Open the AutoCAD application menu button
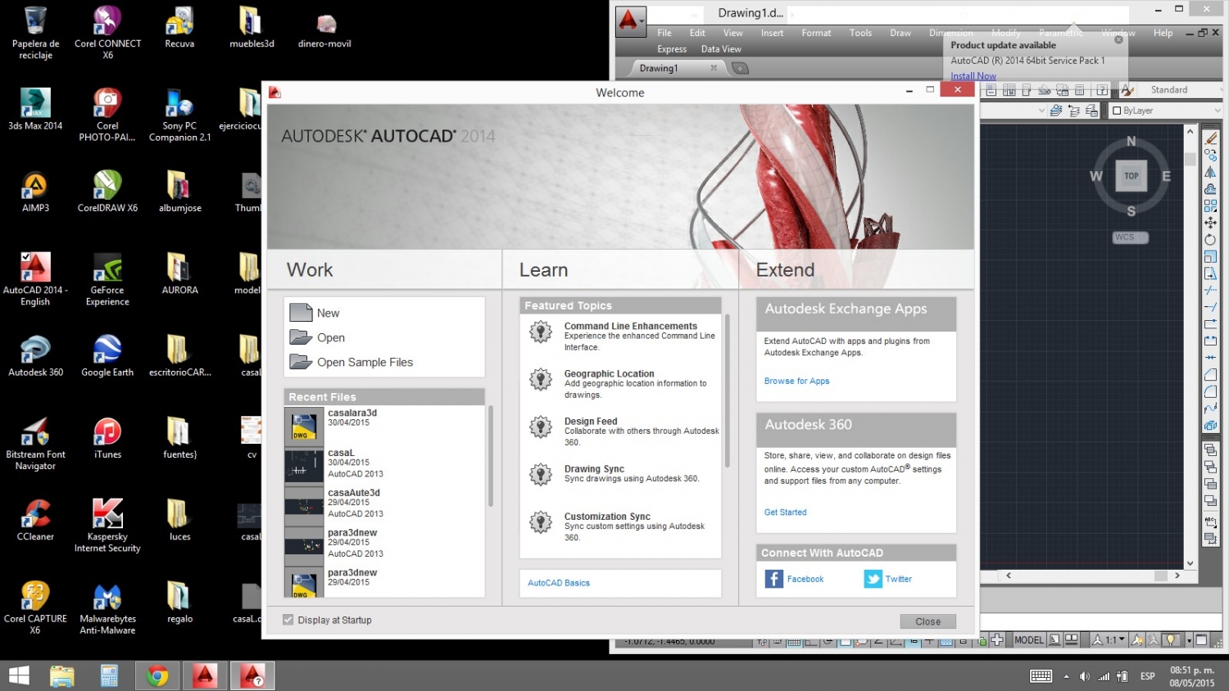Viewport: 1229px width, 691px height. (629, 20)
